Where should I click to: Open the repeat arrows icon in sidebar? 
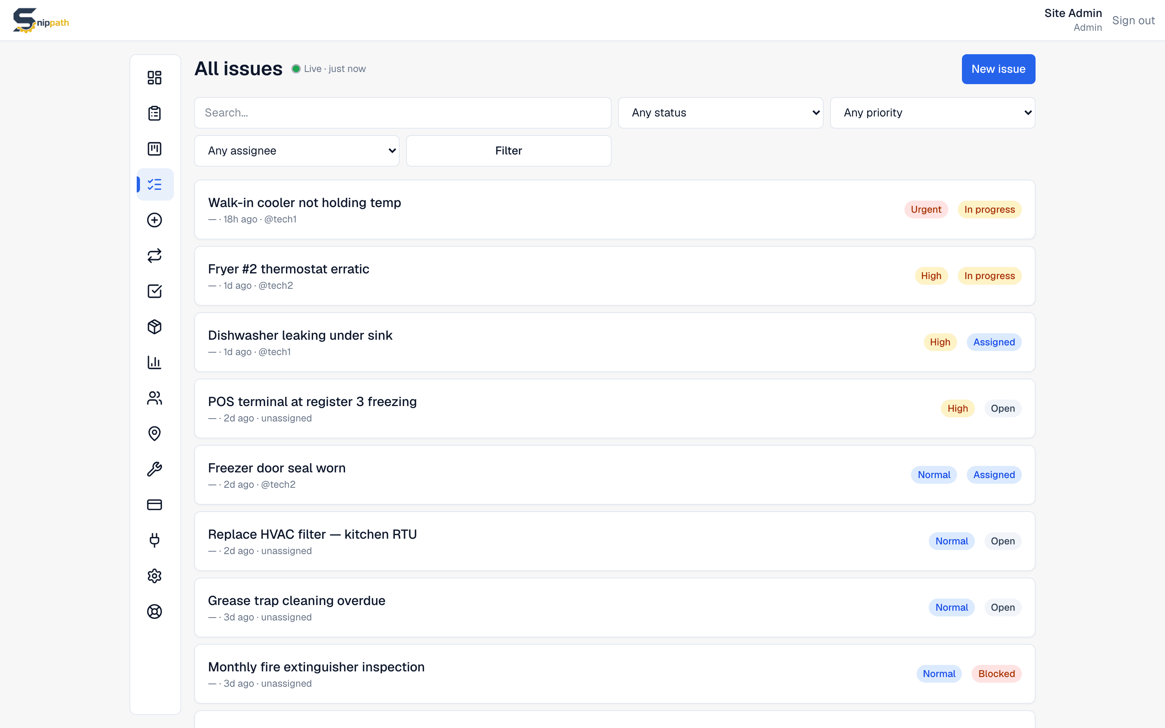(x=155, y=256)
